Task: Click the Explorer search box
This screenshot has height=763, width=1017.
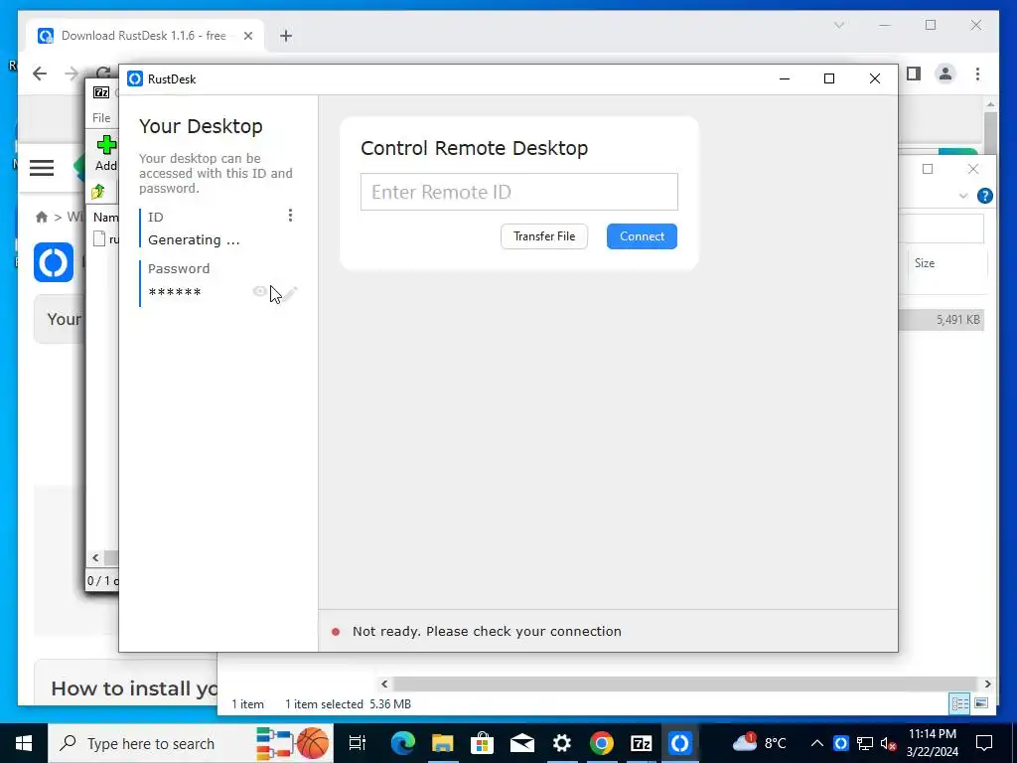Action: point(942,229)
